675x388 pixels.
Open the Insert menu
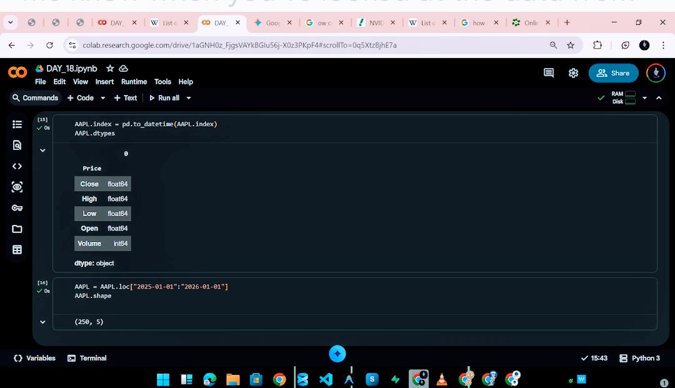coord(104,82)
